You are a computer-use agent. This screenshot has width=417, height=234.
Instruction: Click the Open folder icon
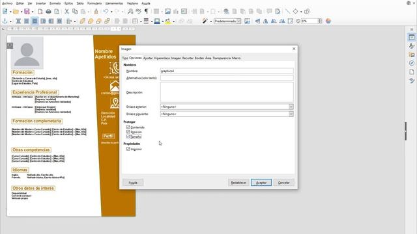pyautogui.click(x=16, y=12)
